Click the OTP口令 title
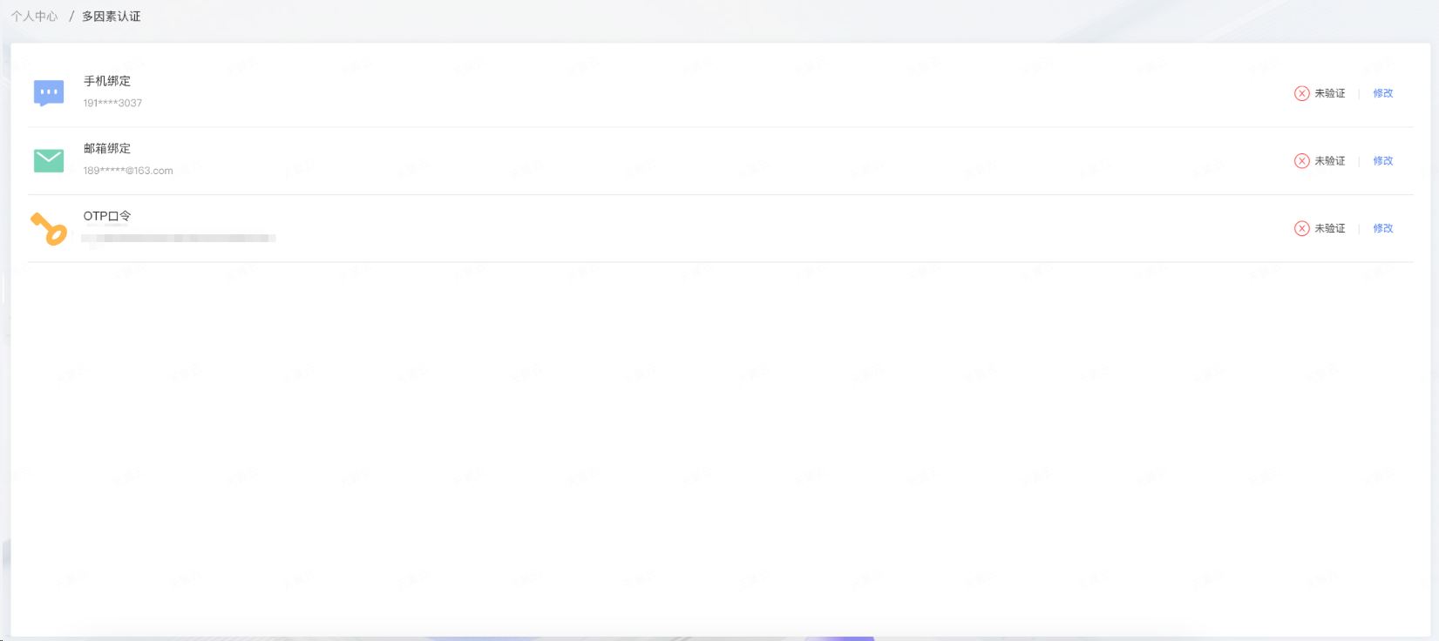This screenshot has width=1439, height=641. point(107,216)
